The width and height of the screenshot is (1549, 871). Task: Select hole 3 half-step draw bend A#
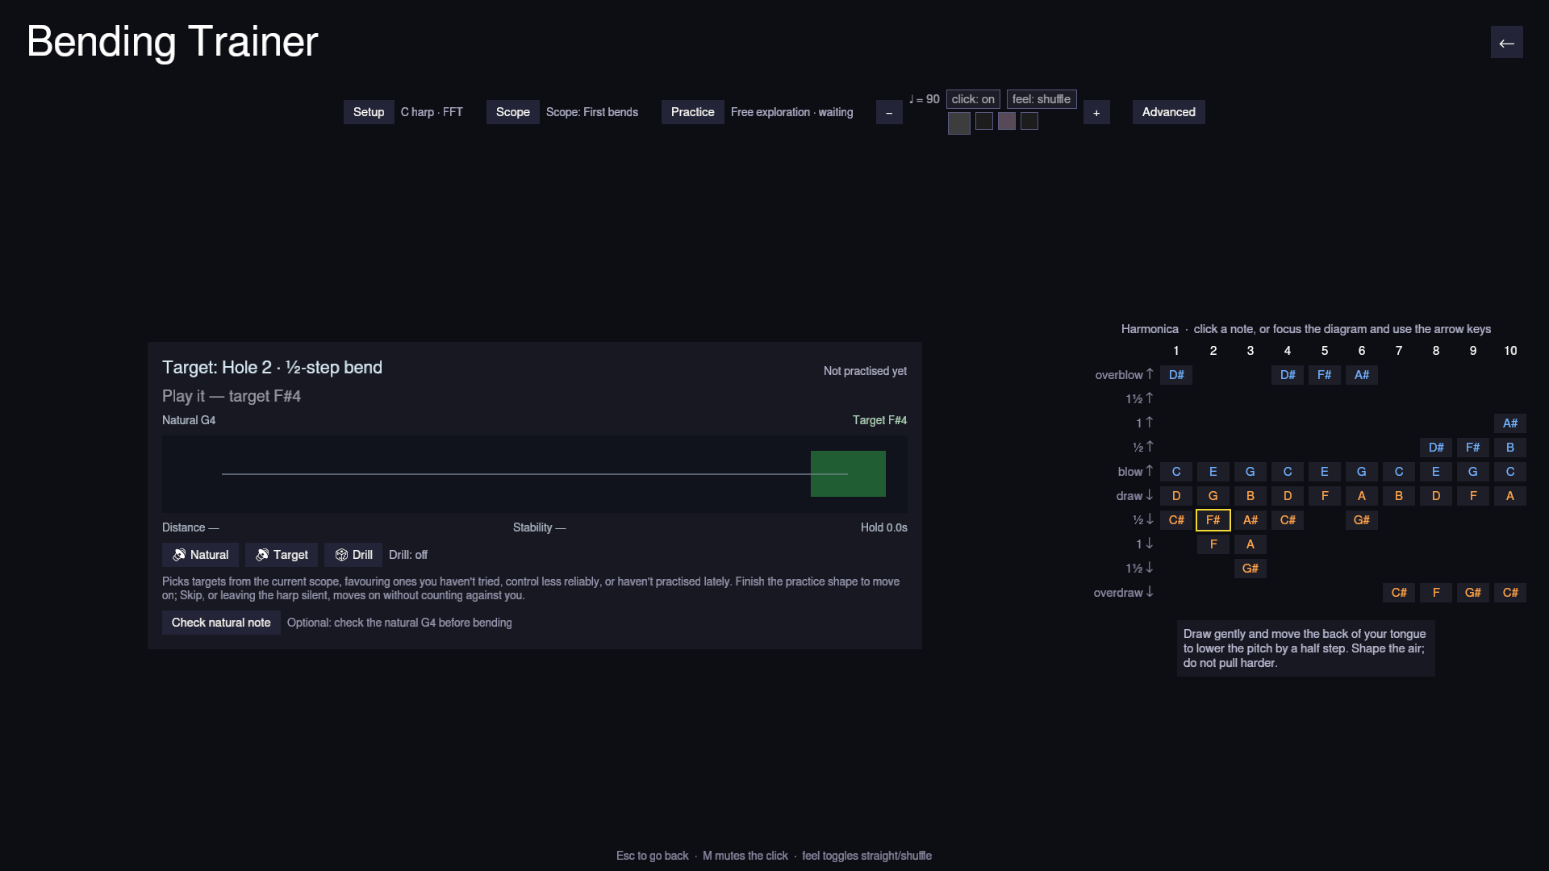(1250, 520)
